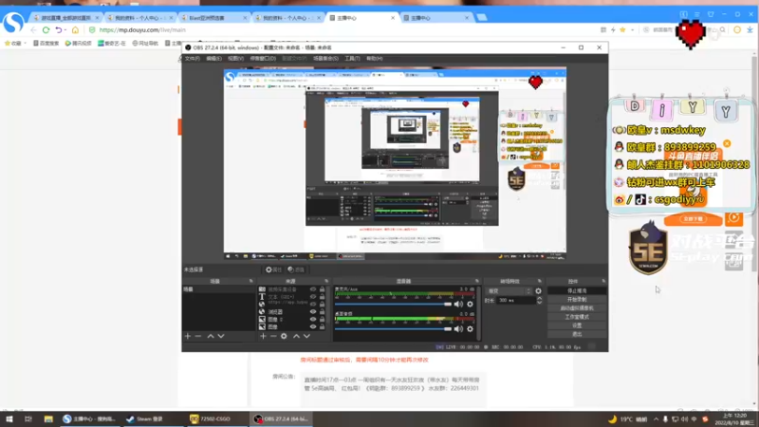This screenshot has width=759, height=427.
Task: Move the selected source down
Action: click(306, 336)
